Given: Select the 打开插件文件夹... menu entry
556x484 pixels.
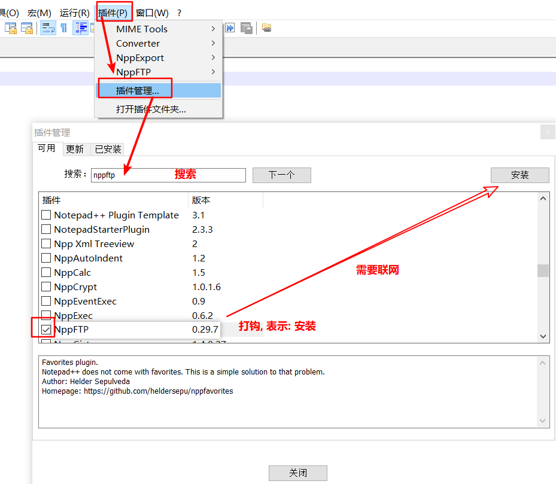Looking at the screenshot, I should point(159,109).
